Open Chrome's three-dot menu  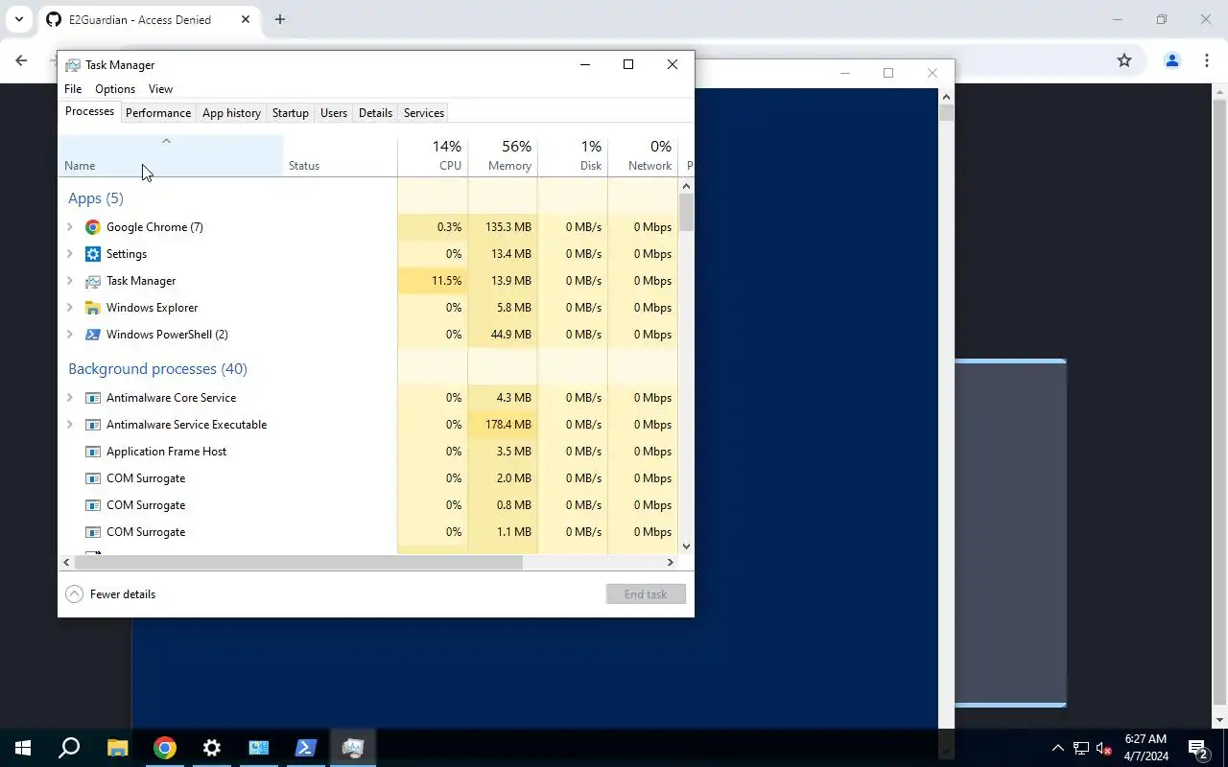pyautogui.click(x=1207, y=60)
